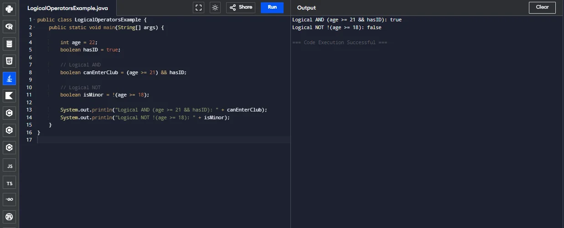The width and height of the screenshot is (564, 228).
Task: Toggle light/dark theme with sun icon
Action: (215, 7)
